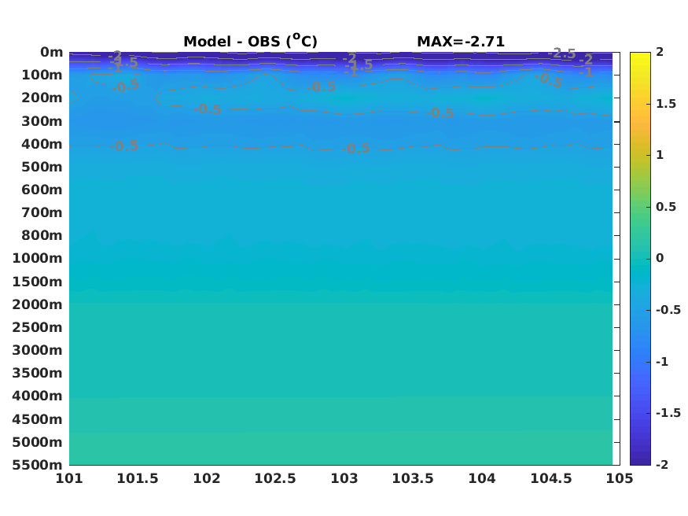Click the teal-green middle of the colorbar
The image size is (688, 516).
click(x=640, y=259)
